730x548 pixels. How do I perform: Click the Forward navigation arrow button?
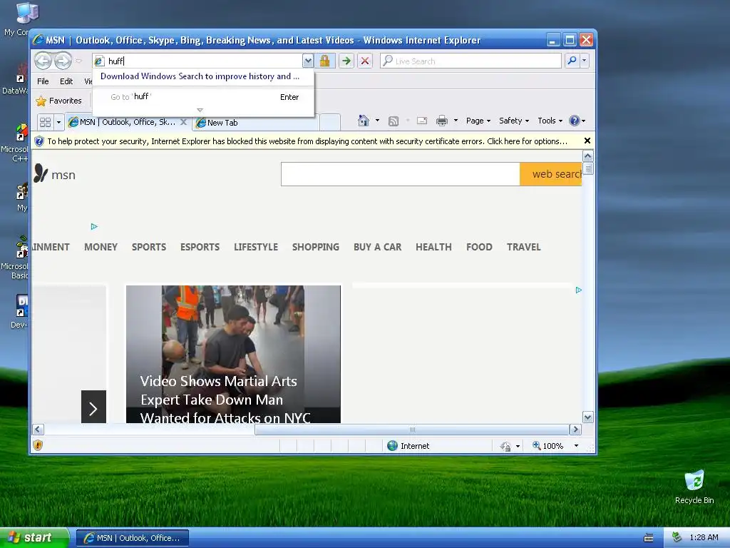tap(63, 61)
